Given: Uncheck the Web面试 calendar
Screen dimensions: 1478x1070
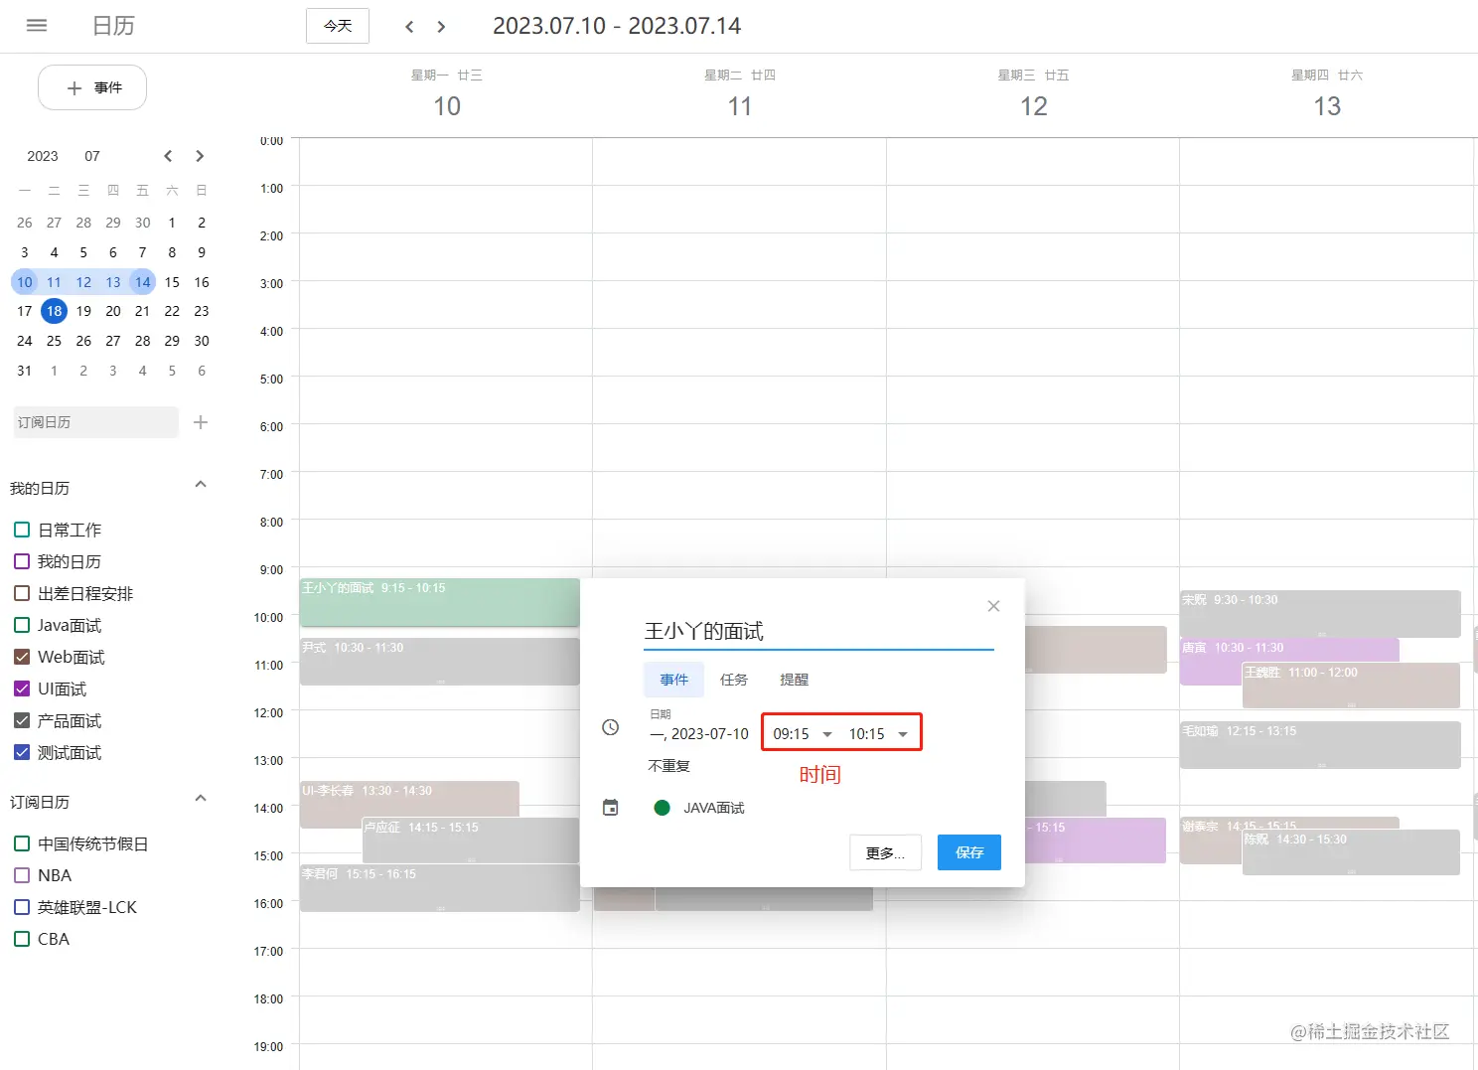Looking at the screenshot, I should click(22, 657).
